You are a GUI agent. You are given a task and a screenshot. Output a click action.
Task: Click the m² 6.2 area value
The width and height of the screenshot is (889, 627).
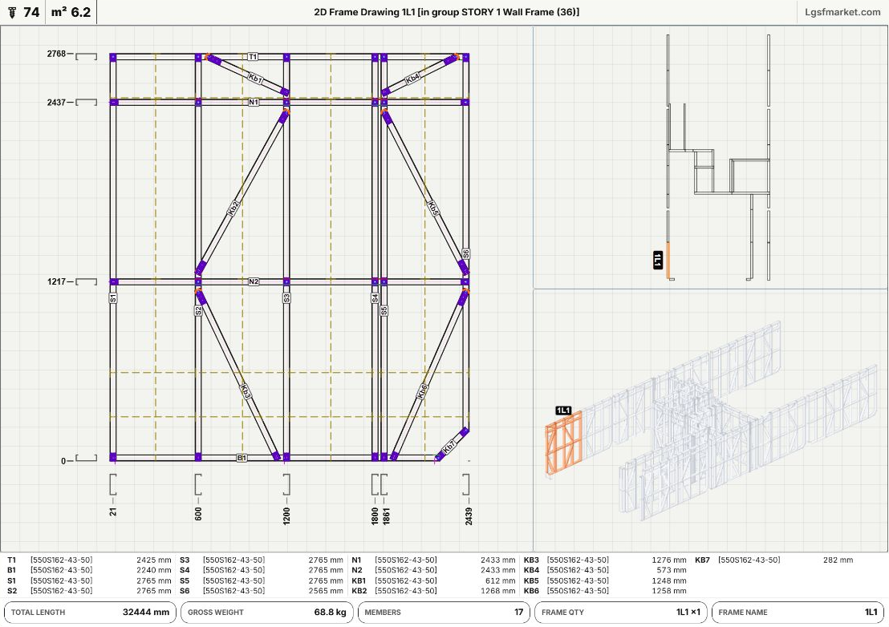pos(71,12)
